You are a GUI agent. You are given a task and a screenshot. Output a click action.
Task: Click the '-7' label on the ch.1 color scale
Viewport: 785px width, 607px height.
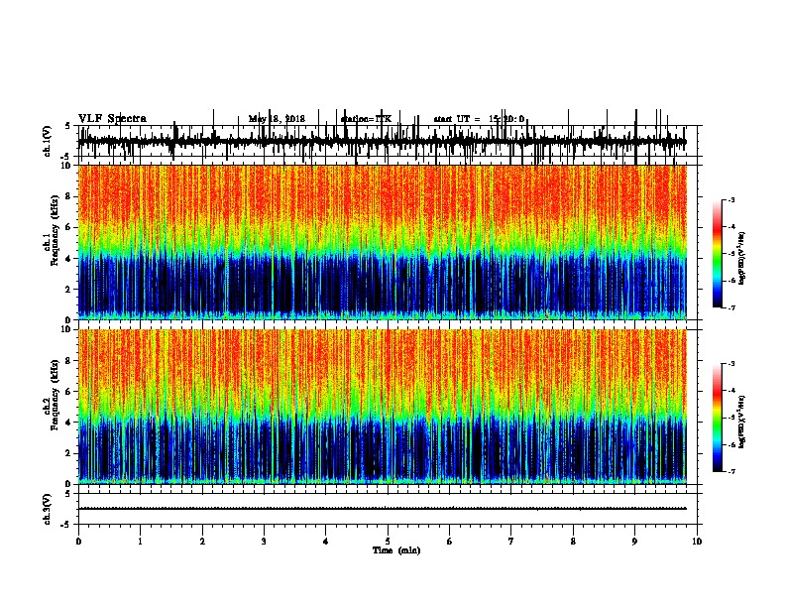coord(730,307)
